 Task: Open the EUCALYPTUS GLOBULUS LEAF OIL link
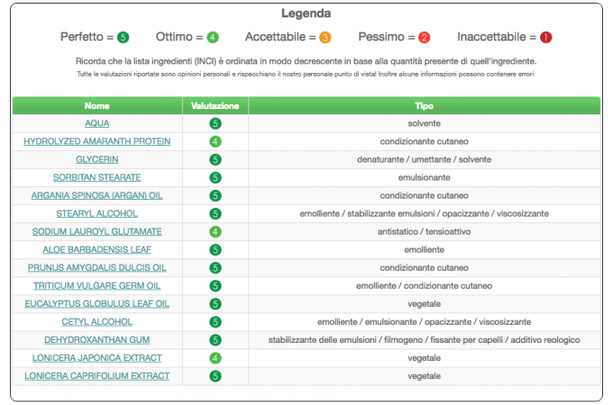point(97,304)
